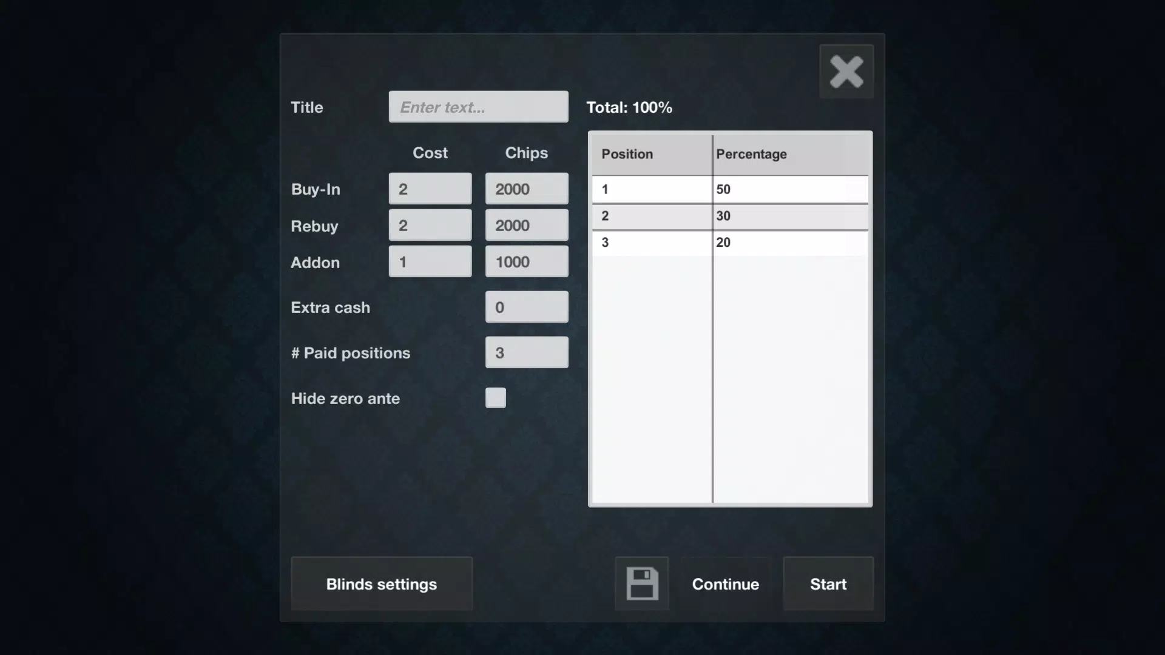1165x655 pixels.
Task: Click # Paid positions value field
Action: pos(527,352)
